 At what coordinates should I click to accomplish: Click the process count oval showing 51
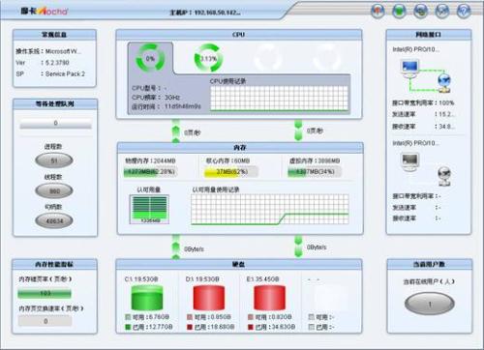coord(54,160)
